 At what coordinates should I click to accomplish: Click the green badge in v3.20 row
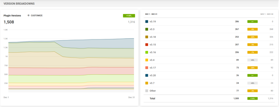[x=253, y=75]
